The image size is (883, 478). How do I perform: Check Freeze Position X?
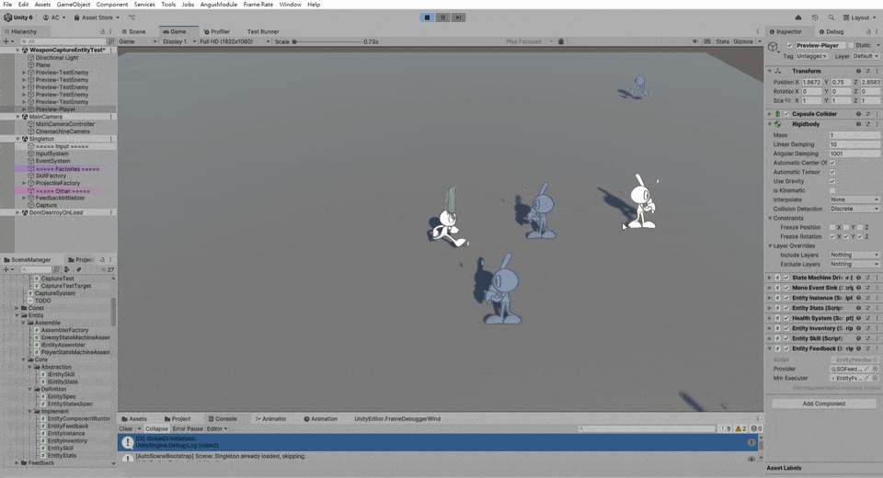pos(832,227)
